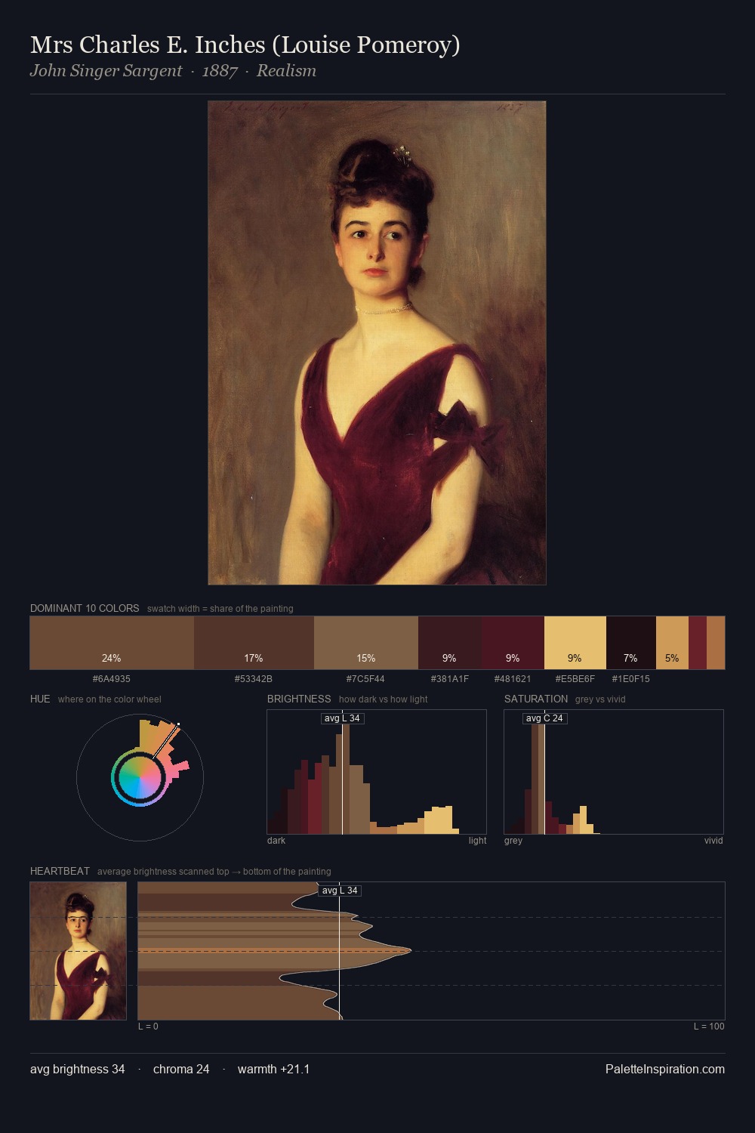755x1133 pixels.
Task: Click the warmth +21.1 footer stat
Action: [x=274, y=1069]
